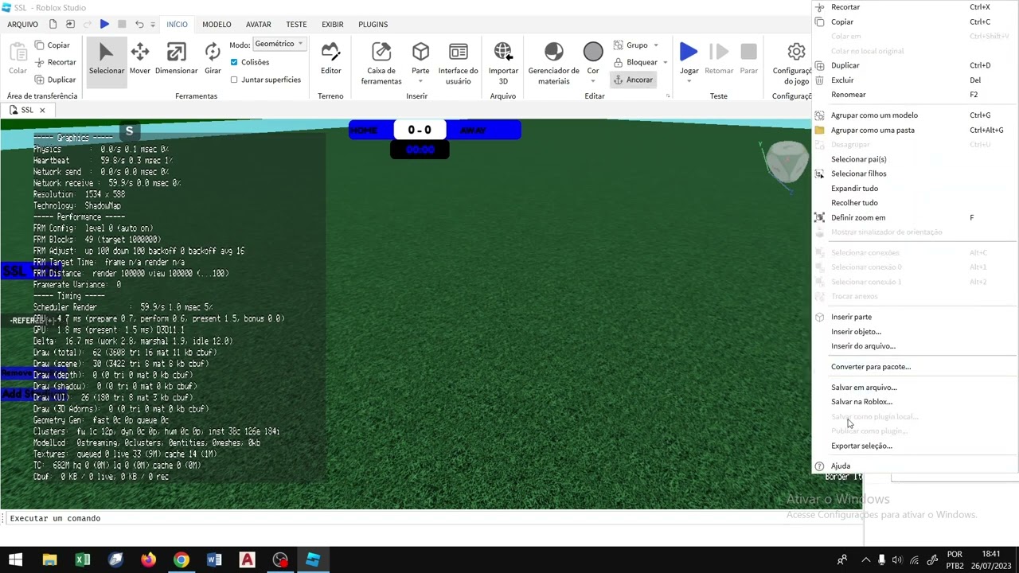The image size is (1019, 573).
Task: Open the ARQUIVO menu
Action: [x=22, y=25]
